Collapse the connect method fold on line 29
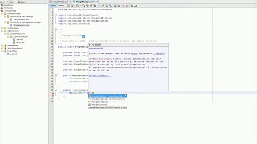Screen dimensions: 257x144 point(56,90)
